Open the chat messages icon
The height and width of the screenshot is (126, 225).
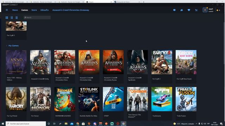174,10
